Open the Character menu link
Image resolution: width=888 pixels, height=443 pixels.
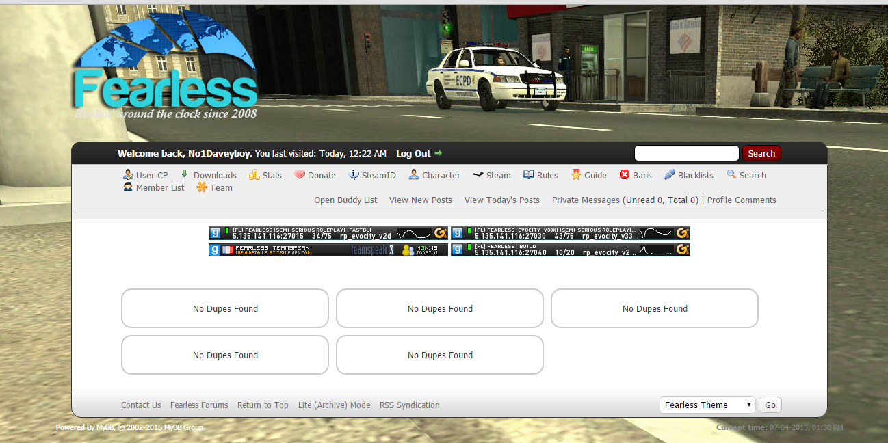[441, 175]
